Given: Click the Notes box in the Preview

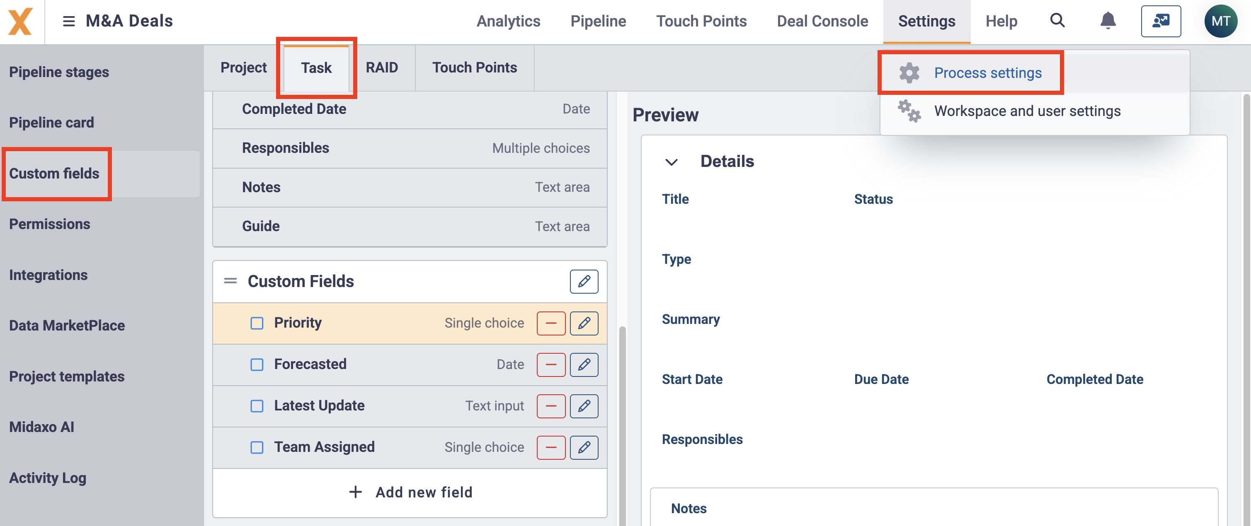Looking at the screenshot, I should pyautogui.click(x=934, y=507).
